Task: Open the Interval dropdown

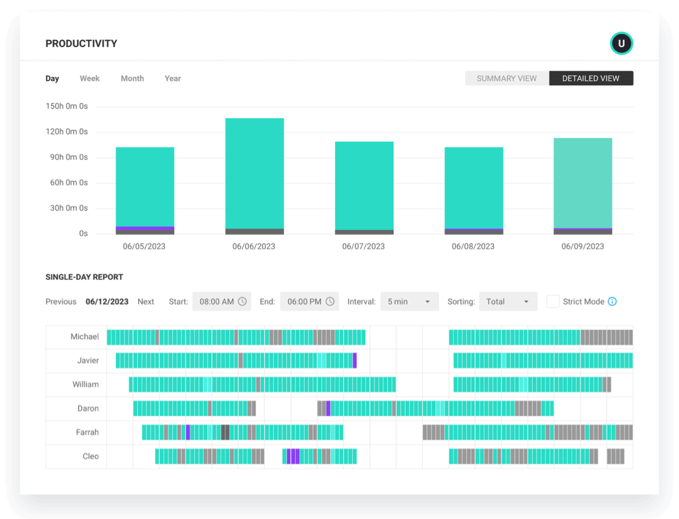Action: tap(409, 301)
